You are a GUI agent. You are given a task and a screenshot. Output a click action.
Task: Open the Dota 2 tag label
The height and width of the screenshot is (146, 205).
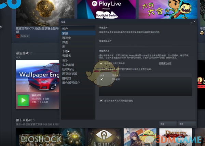(25, 36)
